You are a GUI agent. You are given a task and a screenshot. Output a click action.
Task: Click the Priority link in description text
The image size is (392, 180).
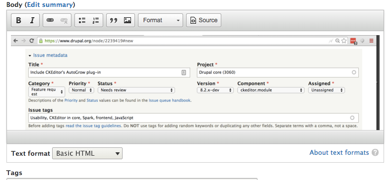pos(71,100)
